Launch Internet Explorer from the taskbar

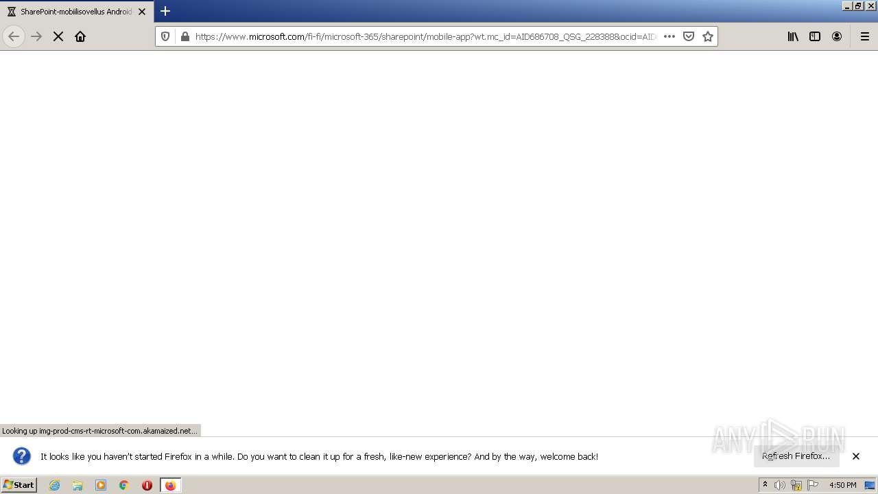coord(55,485)
